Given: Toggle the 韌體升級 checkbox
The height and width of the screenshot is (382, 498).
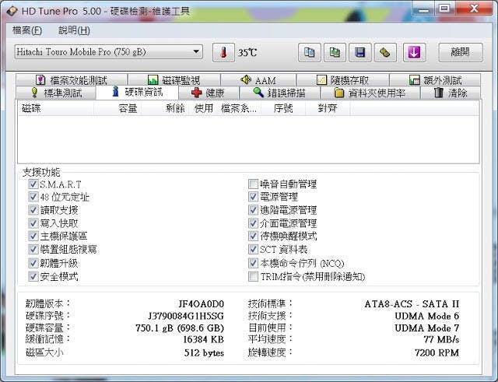Looking at the screenshot, I should click(33, 263).
